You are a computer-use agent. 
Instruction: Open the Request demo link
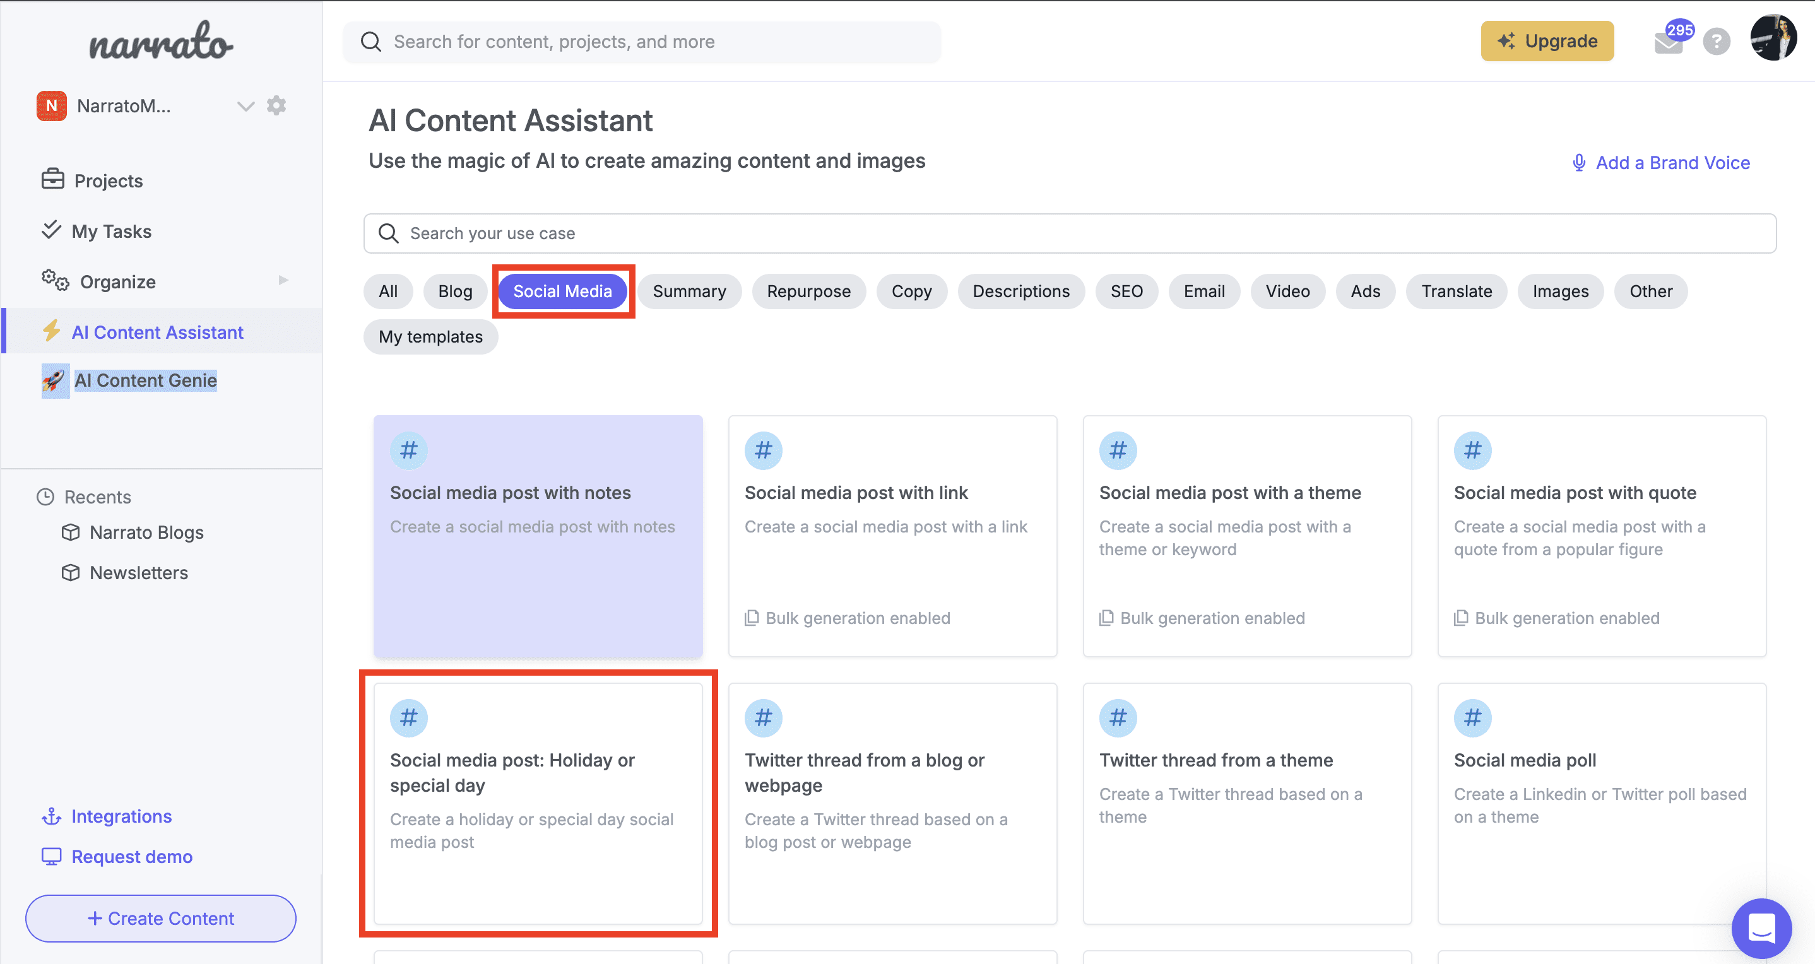132,857
